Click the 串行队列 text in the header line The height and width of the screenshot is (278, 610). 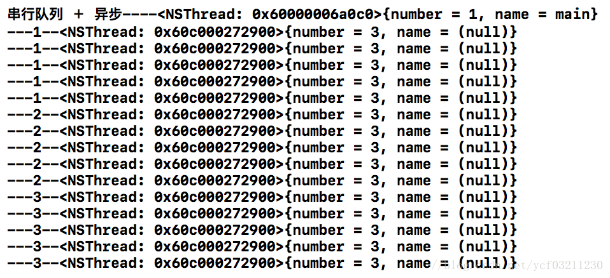pyautogui.click(x=36, y=15)
